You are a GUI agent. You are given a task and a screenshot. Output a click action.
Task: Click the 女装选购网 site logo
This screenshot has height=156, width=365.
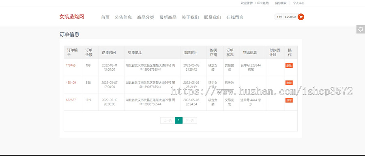click(72, 17)
